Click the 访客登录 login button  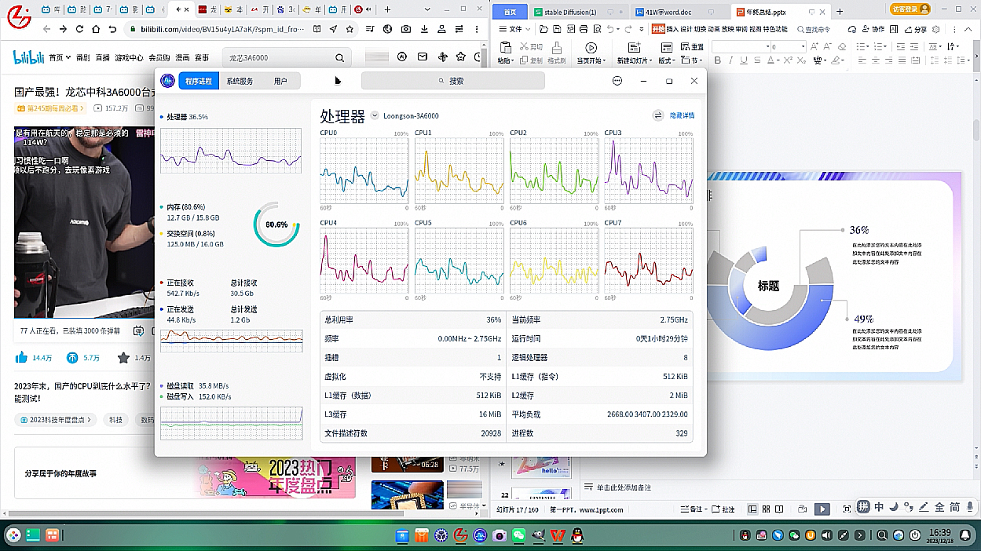pyautogui.click(x=910, y=9)
